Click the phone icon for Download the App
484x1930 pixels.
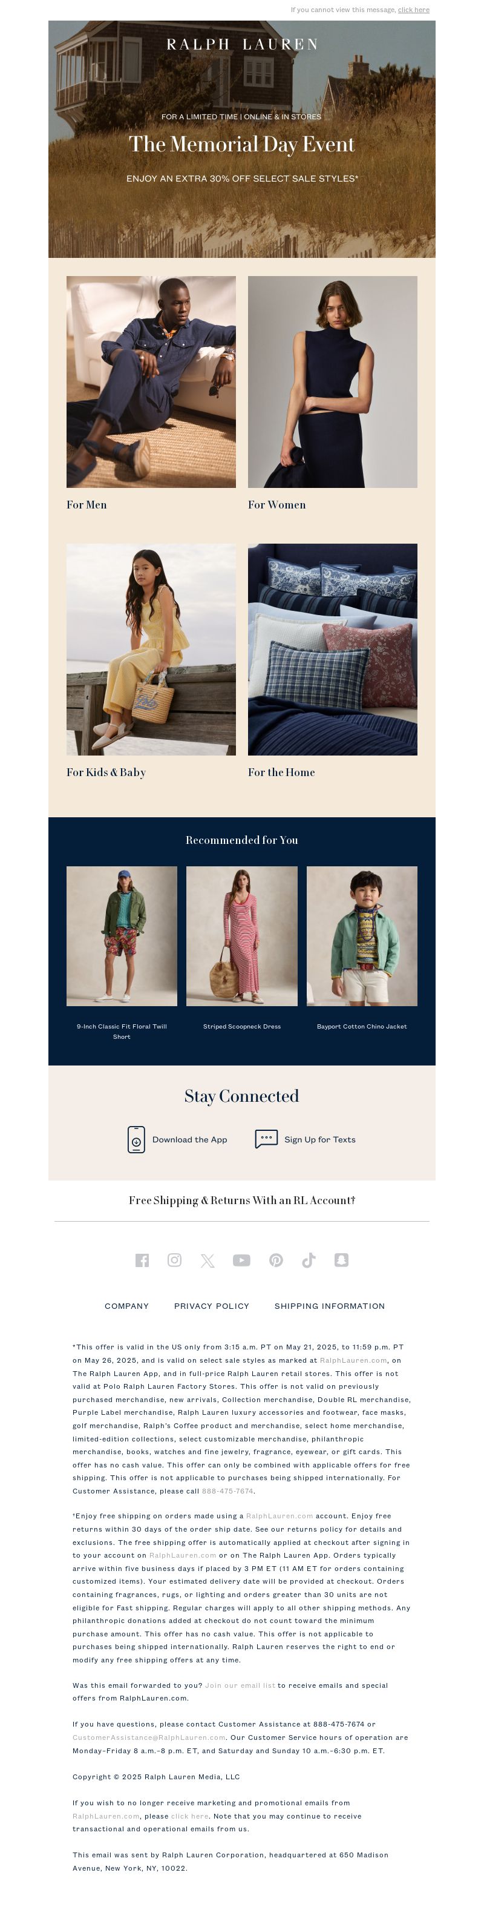136,1139
